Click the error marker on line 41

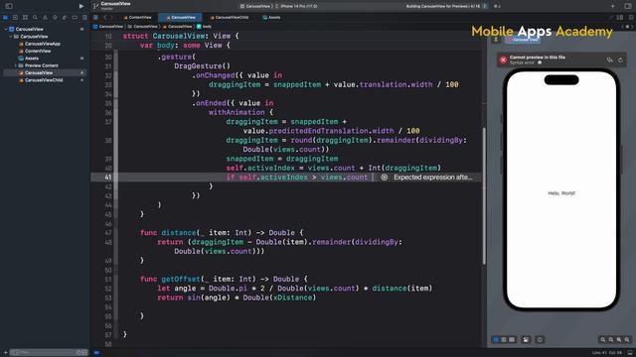(x=384, y=178)
